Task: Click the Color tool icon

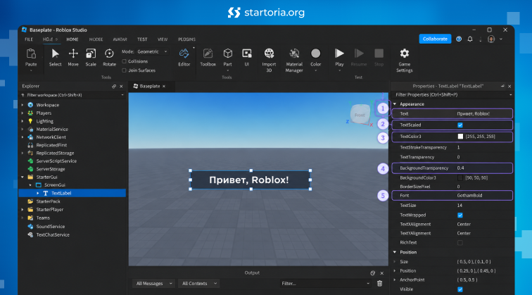Action: (315, 54)
